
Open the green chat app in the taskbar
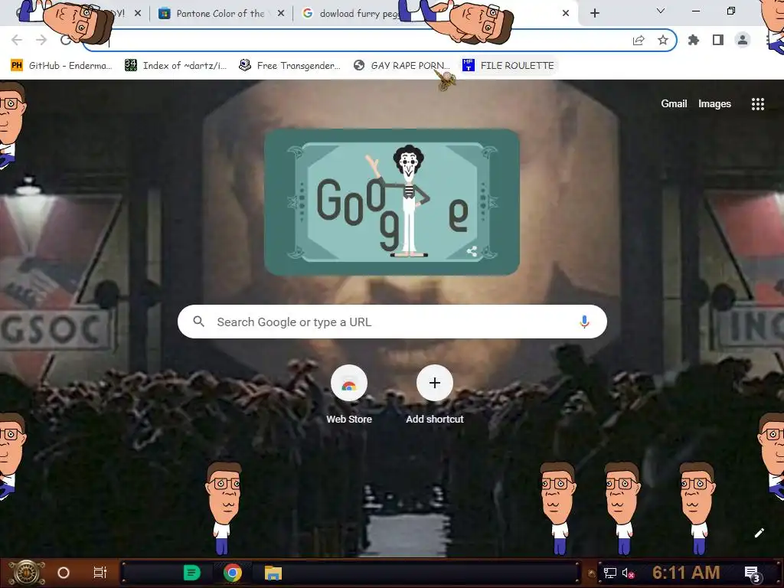coord(191,573)
